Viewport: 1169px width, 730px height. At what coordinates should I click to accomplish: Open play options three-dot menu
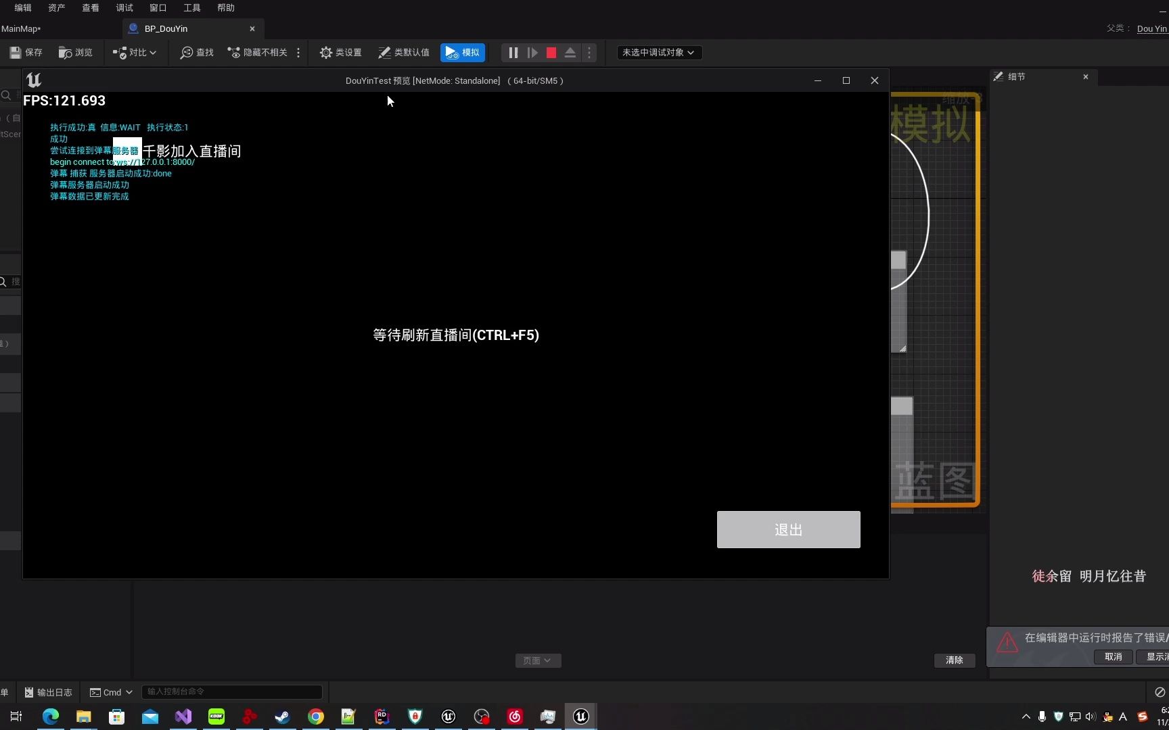(x=589, y=53)
